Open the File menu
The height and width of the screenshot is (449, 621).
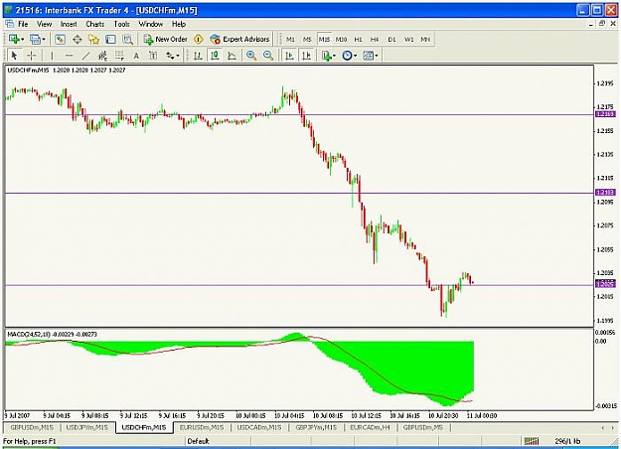[x=23, y=24]
